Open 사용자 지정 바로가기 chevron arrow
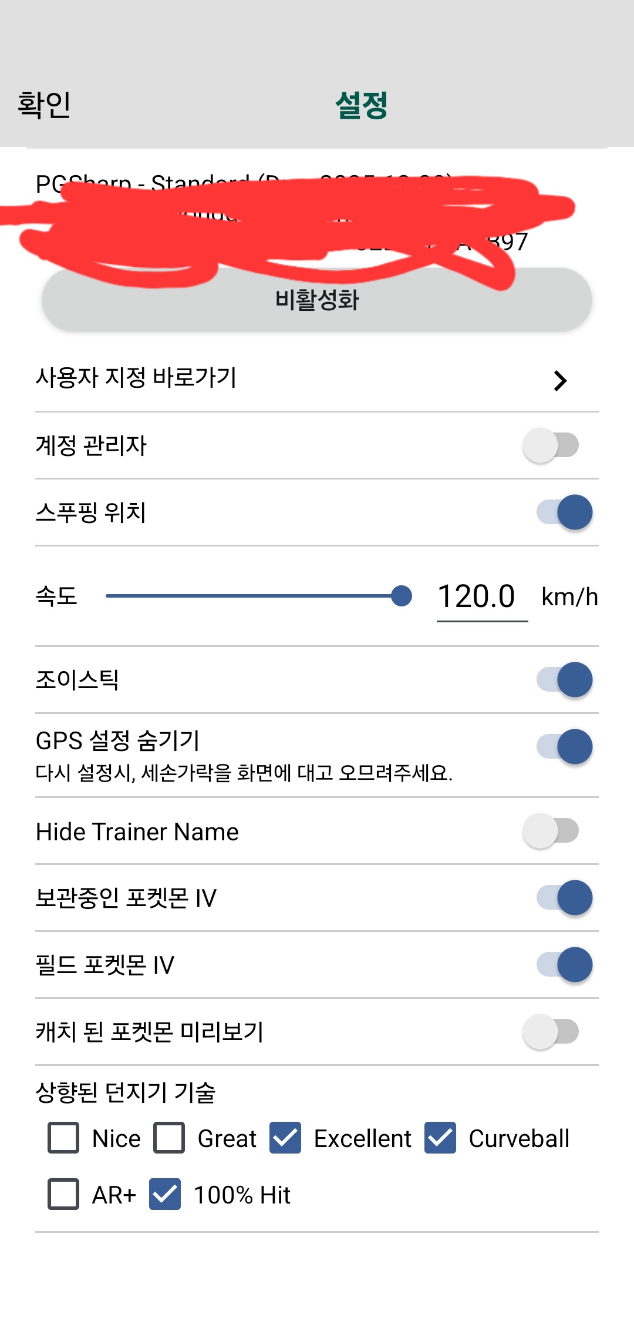 pyautogui.click(x=560, y=381)
